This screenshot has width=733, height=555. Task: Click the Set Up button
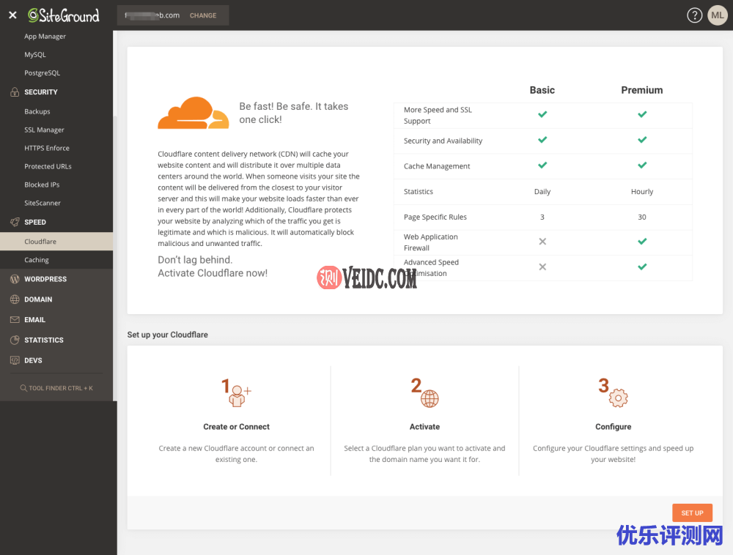(691, 513)
